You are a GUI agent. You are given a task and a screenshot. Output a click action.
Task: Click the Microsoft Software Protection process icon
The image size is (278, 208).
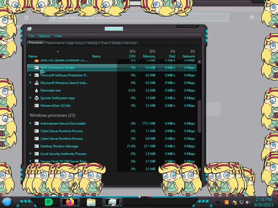click(x=37, y=75)
